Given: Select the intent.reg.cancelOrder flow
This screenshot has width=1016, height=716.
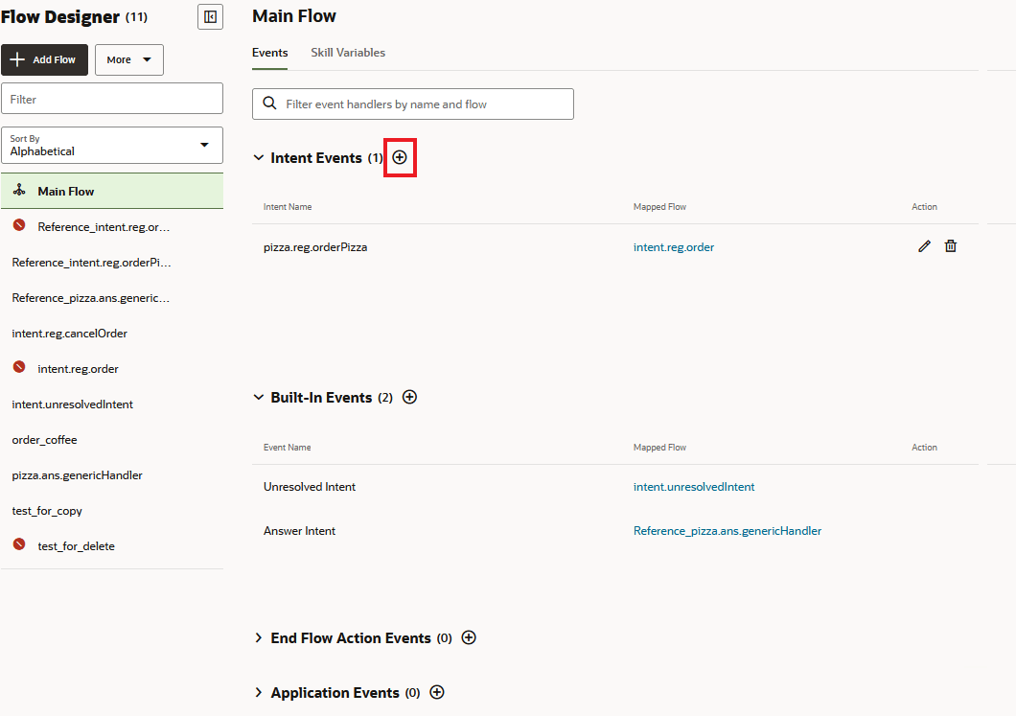Looking at the screenshot, I should point(69,333).
